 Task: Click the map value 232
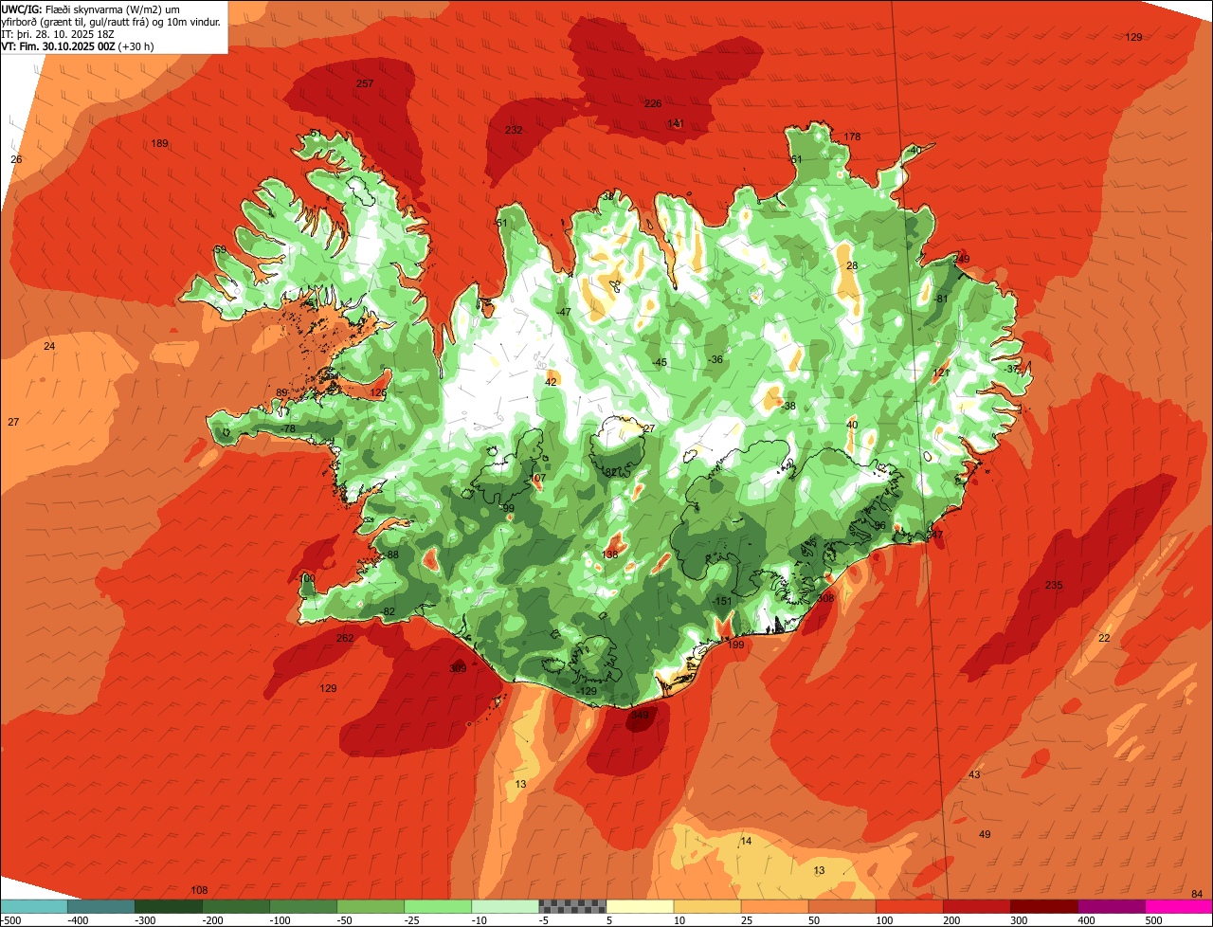tap(514, 130)
